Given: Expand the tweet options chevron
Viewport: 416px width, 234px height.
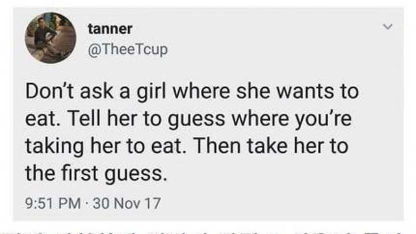Looking at the screenshot, I should pos(388,27).
